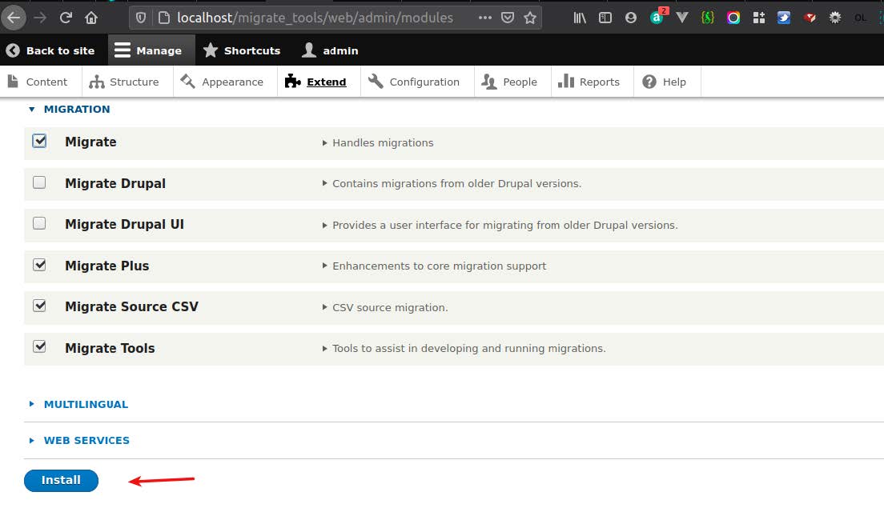Go back with browser back arrow
The height and width of the screenshot is (524, 884).
click(x=14, y=18)
